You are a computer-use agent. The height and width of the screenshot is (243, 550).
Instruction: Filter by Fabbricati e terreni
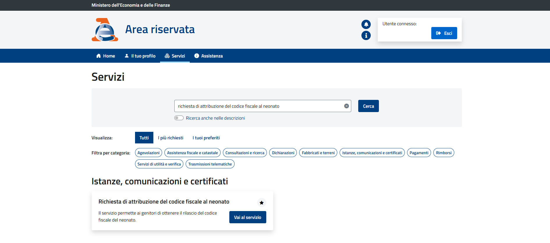coord(318,153)
